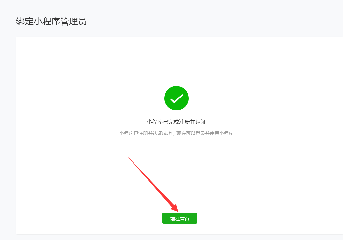Image resolution: width=343 pixels, height=240 pixels.
Task: Click the word 小程序 starting the status title
Action: coord(155,122)
